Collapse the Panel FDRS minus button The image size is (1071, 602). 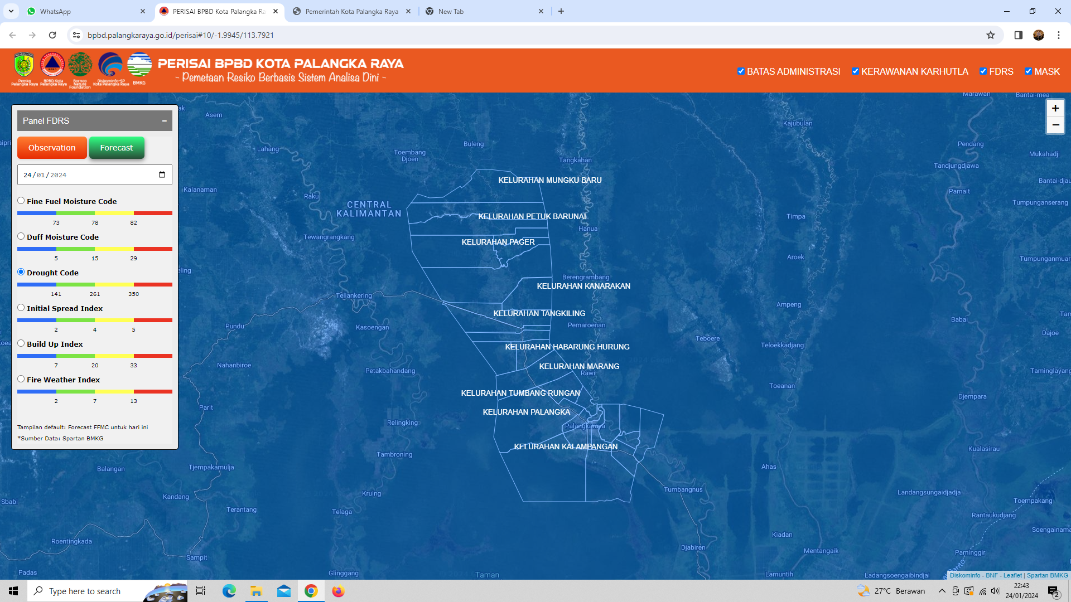[165, 121]
